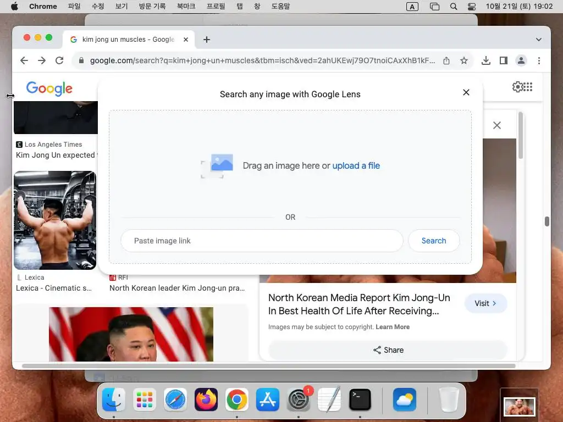This screenshot has width=563, height=422.
Task: Click the horizontal scrollbar at window bottom
Action: (268, 366)
